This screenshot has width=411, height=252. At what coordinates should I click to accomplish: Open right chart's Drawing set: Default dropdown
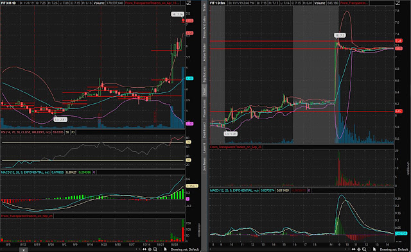394,249
